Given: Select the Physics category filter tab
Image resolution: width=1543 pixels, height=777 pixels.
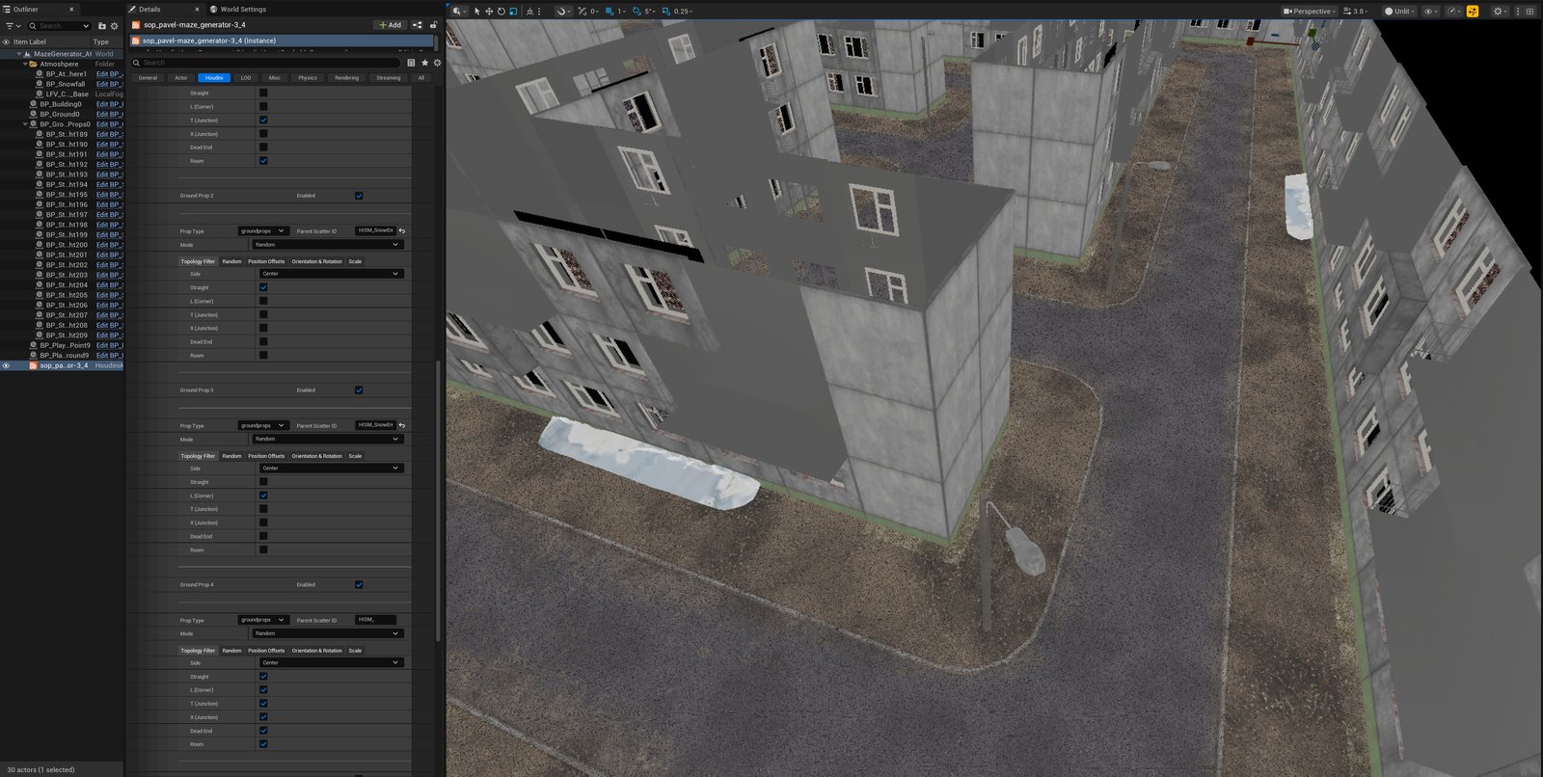Looking at the screenshot, I should 308,78.
